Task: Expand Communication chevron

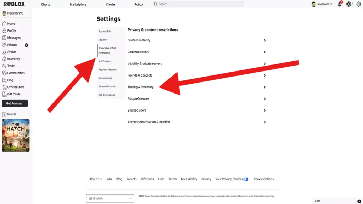Action: (264, 52)
